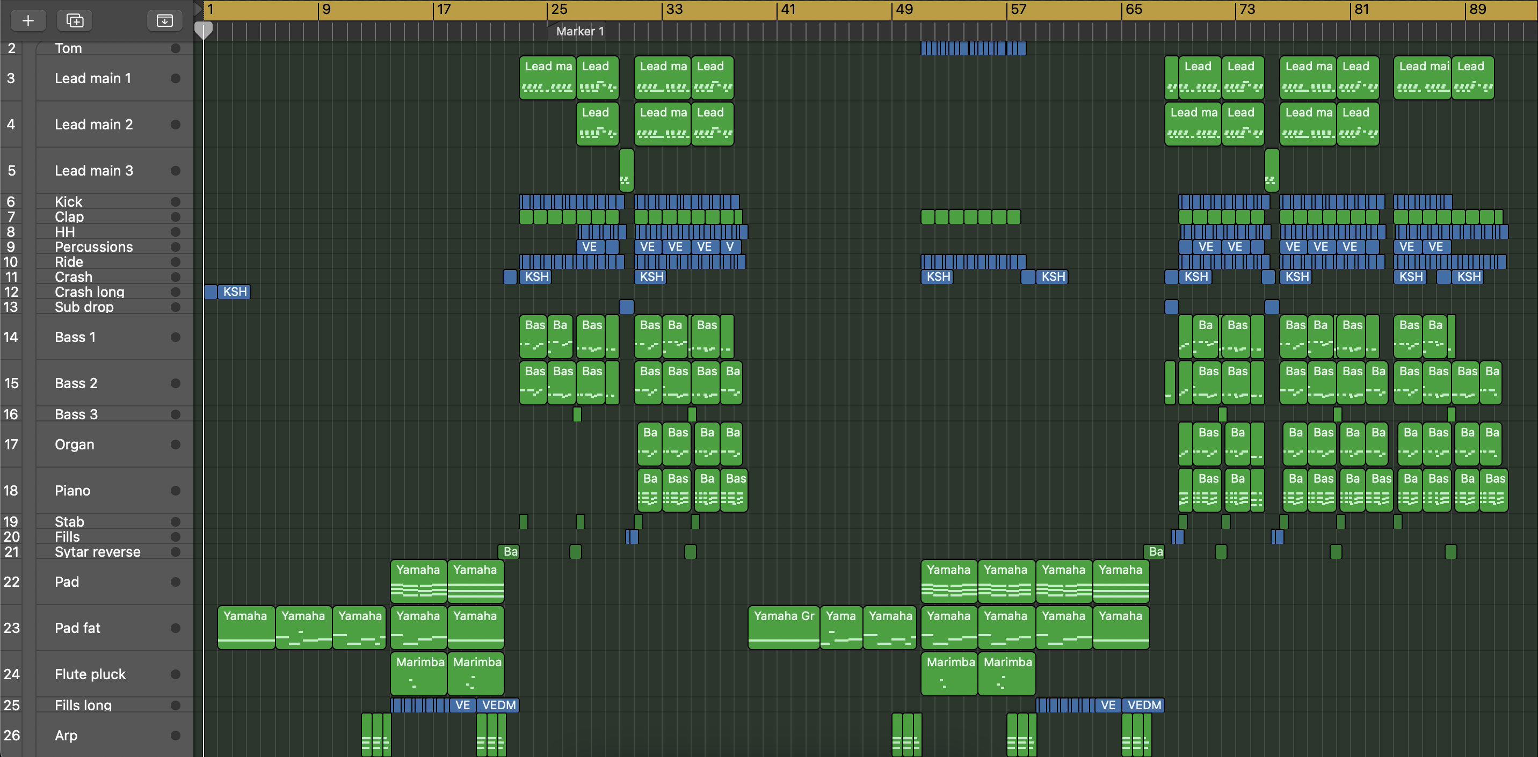This screenshot has height=757, width=1538.
Task: Open the track header options drop-down button
Action: (164, 21)
